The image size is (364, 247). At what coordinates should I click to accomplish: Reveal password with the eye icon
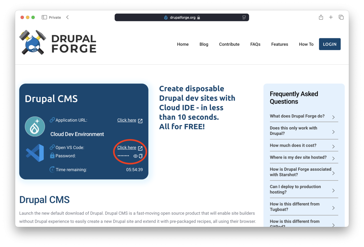[x=136, y=156]
